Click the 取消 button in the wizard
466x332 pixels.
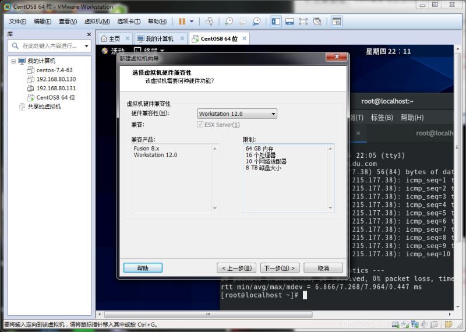point(323,268)
